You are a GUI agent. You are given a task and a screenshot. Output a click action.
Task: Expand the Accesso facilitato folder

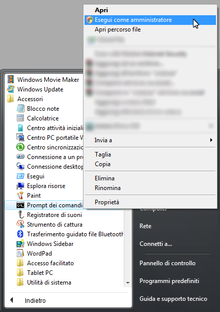[x=45, y=263]
